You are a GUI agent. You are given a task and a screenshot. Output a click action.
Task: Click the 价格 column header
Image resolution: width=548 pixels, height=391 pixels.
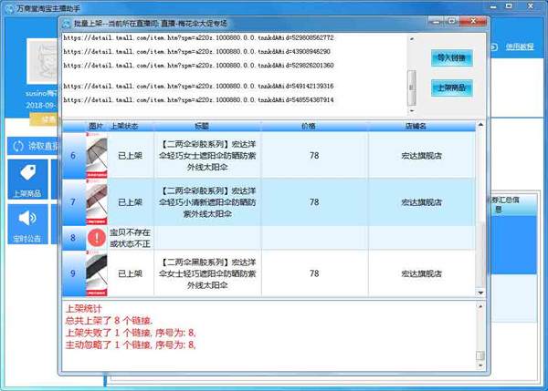coord(309,127)
